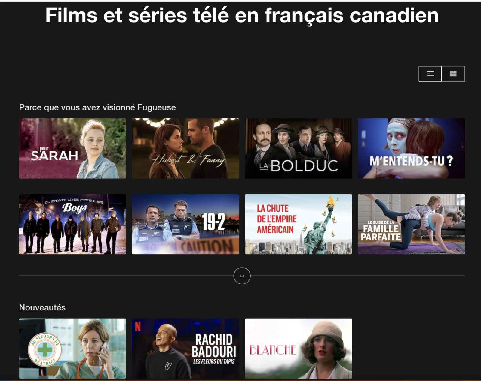Open the Pour Sarah title
This screenshot has width=481, height=381.
(x=72, y=148)
